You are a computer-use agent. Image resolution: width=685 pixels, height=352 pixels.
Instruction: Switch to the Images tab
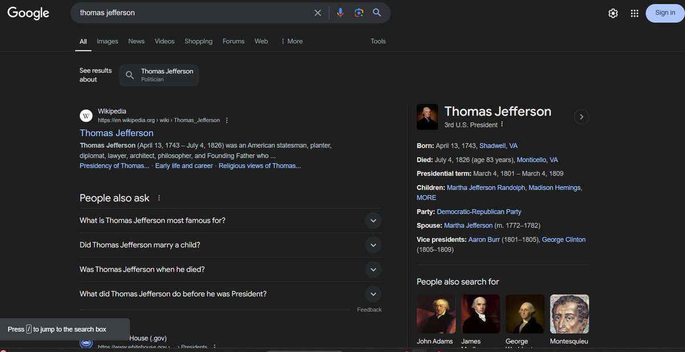coord(107,41)
